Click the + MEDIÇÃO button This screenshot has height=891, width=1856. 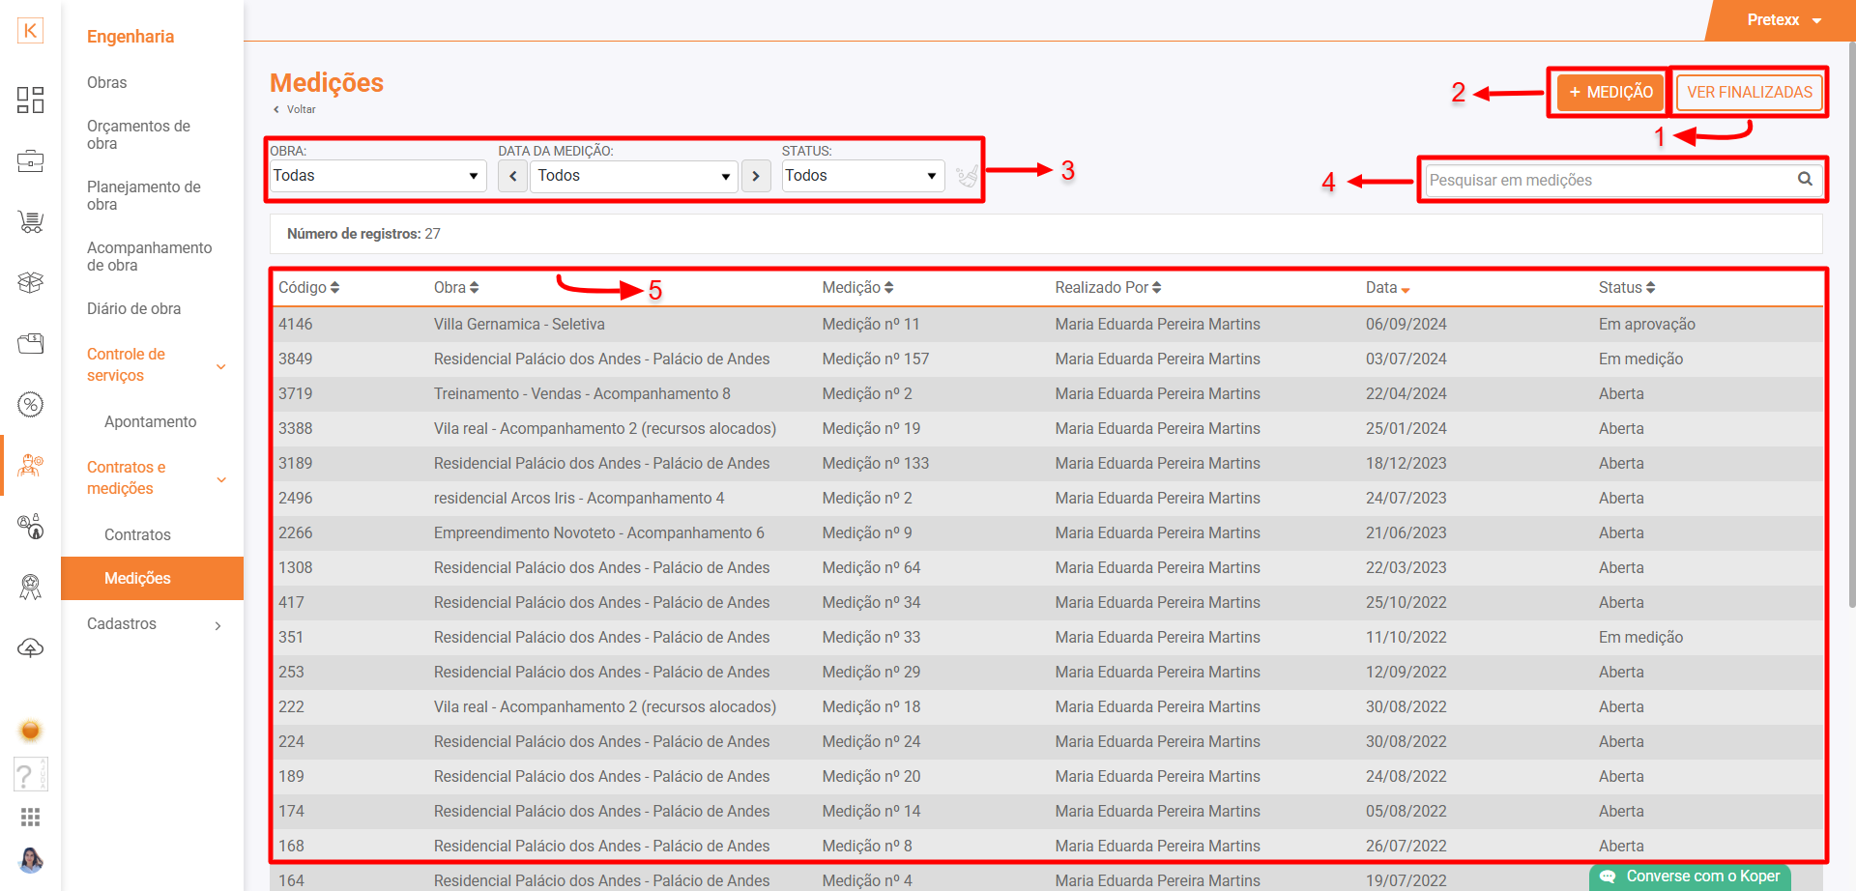1610,93
